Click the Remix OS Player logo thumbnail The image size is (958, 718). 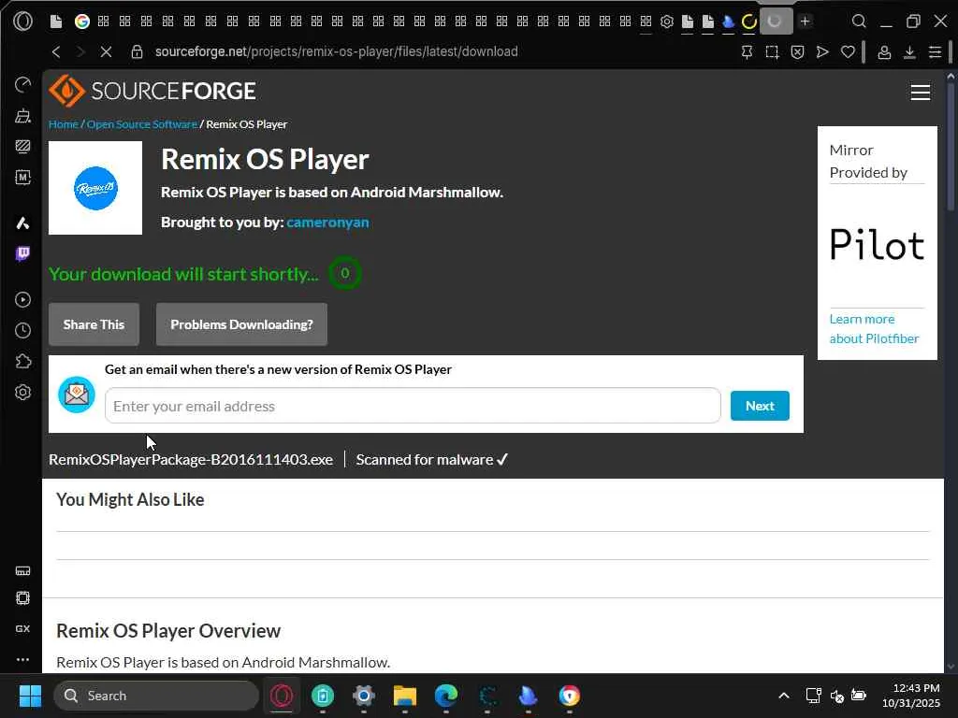[95, 188]
